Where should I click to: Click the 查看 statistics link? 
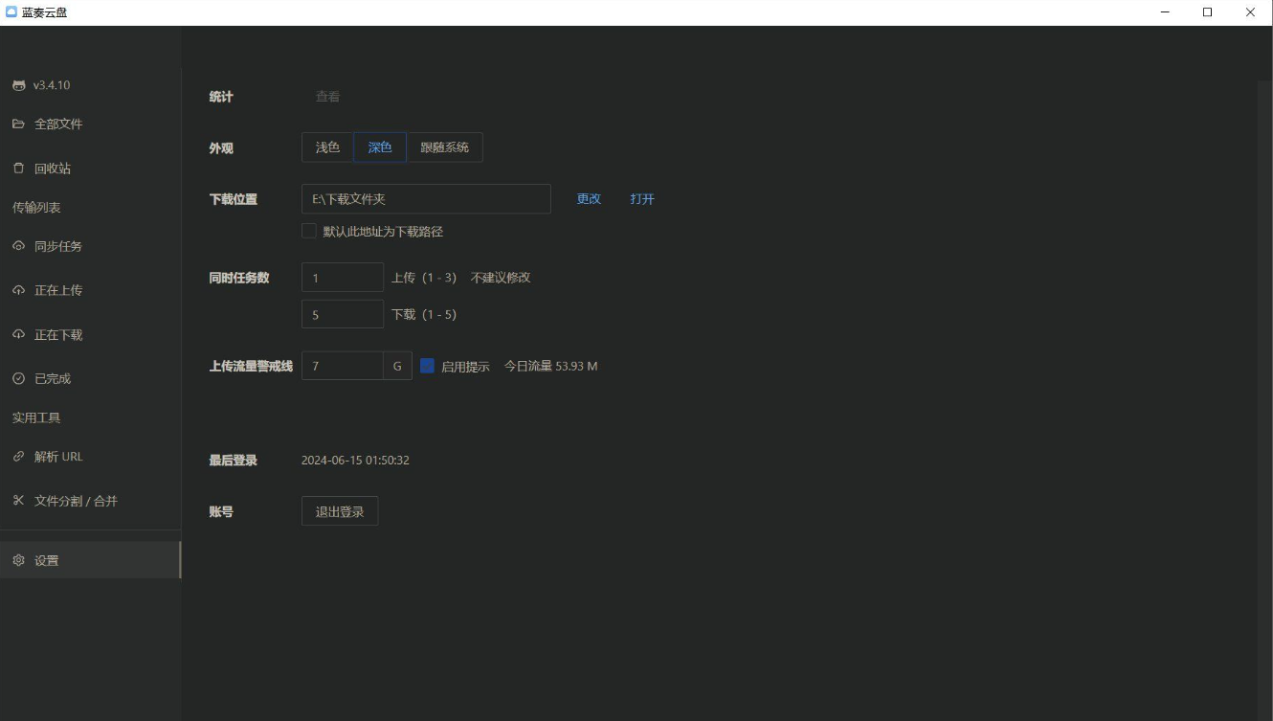pos(327,97)
